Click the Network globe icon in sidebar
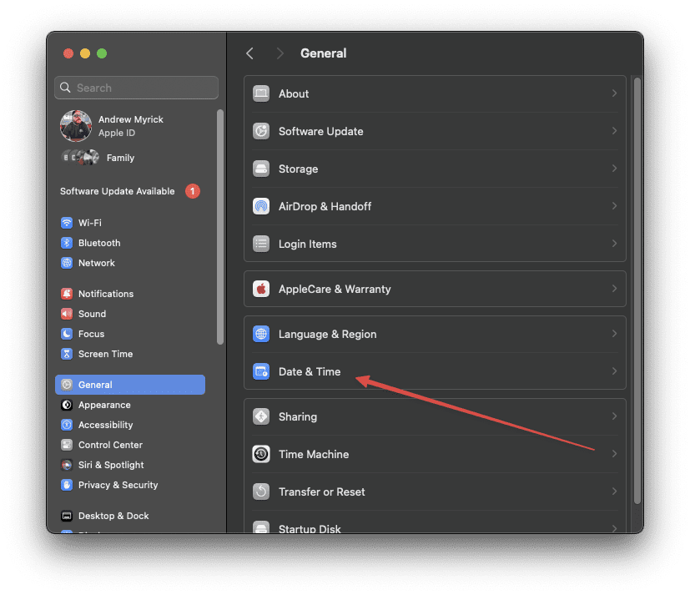Image resolution: width=690 pixels, height=595 pixels. click(67, 263)
